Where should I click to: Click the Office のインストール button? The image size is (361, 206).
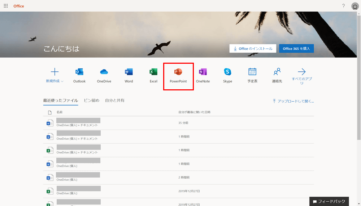point(253,49)
